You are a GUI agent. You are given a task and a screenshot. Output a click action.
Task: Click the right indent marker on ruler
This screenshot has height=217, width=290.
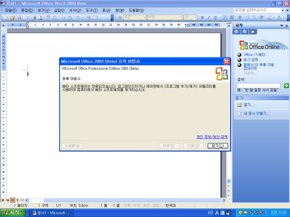pyautogui.click(x=188, y=25)
